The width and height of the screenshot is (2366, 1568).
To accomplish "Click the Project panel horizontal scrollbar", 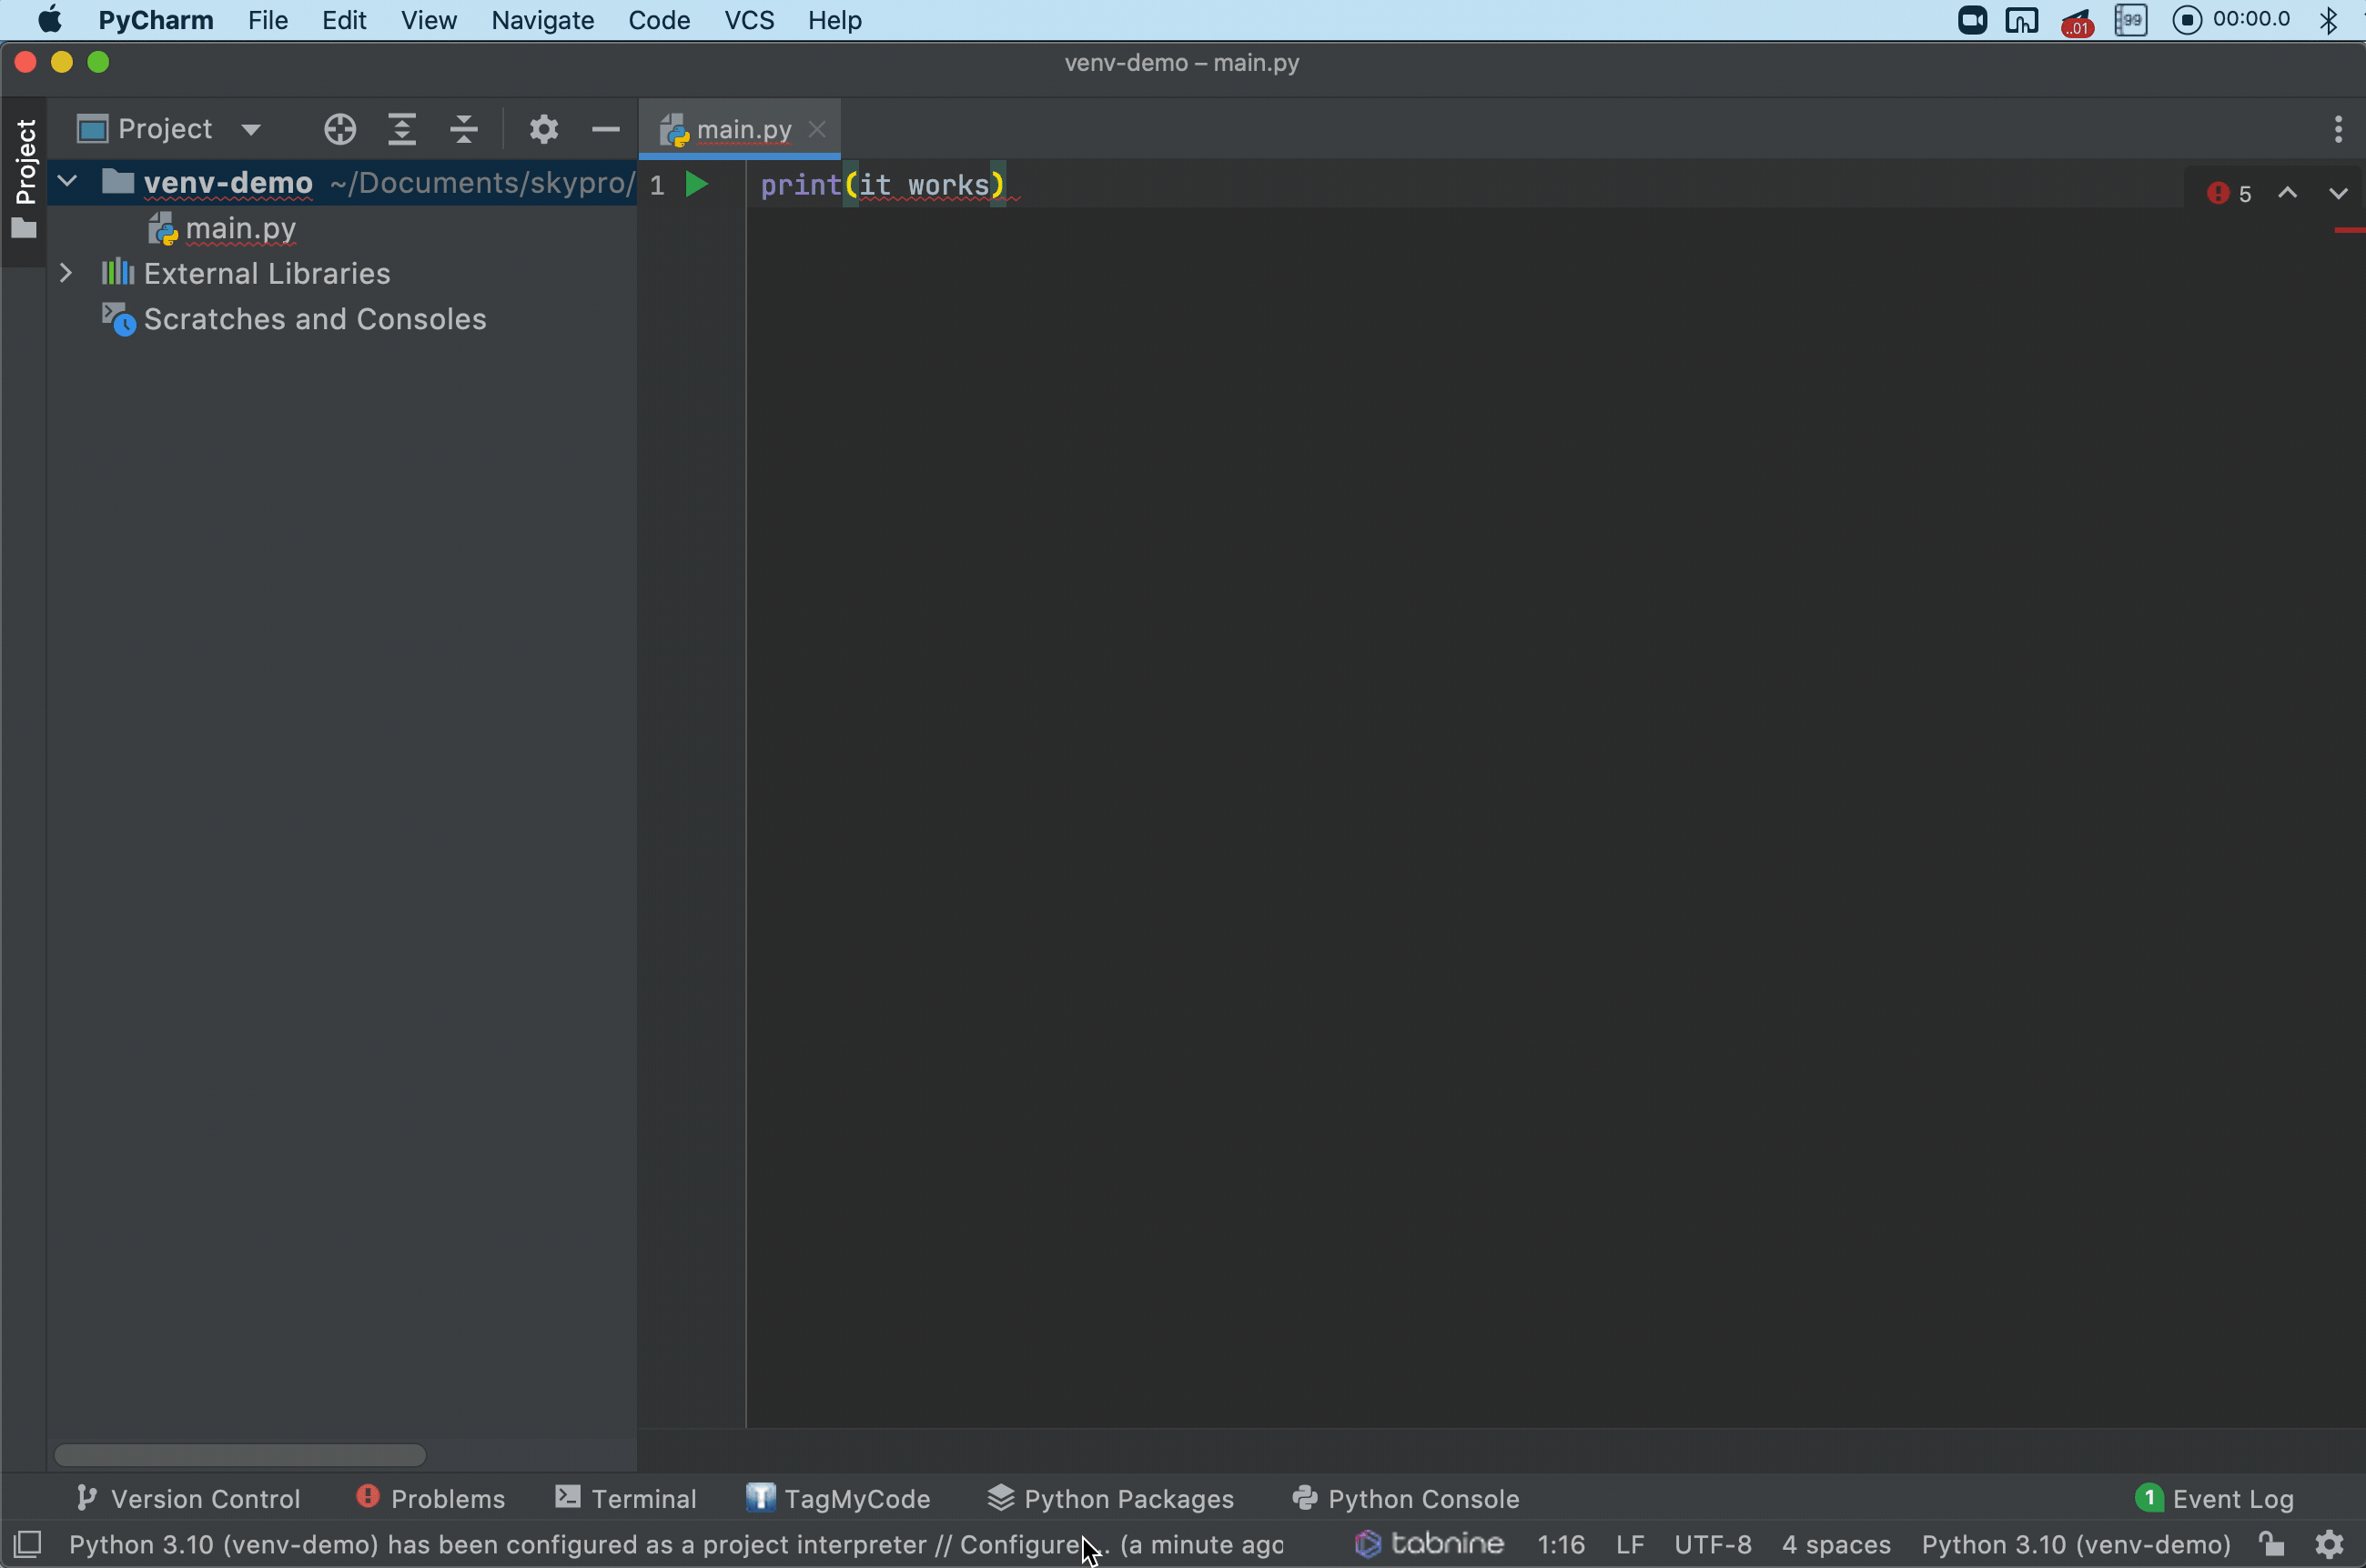I will (x=240, y=1454).
